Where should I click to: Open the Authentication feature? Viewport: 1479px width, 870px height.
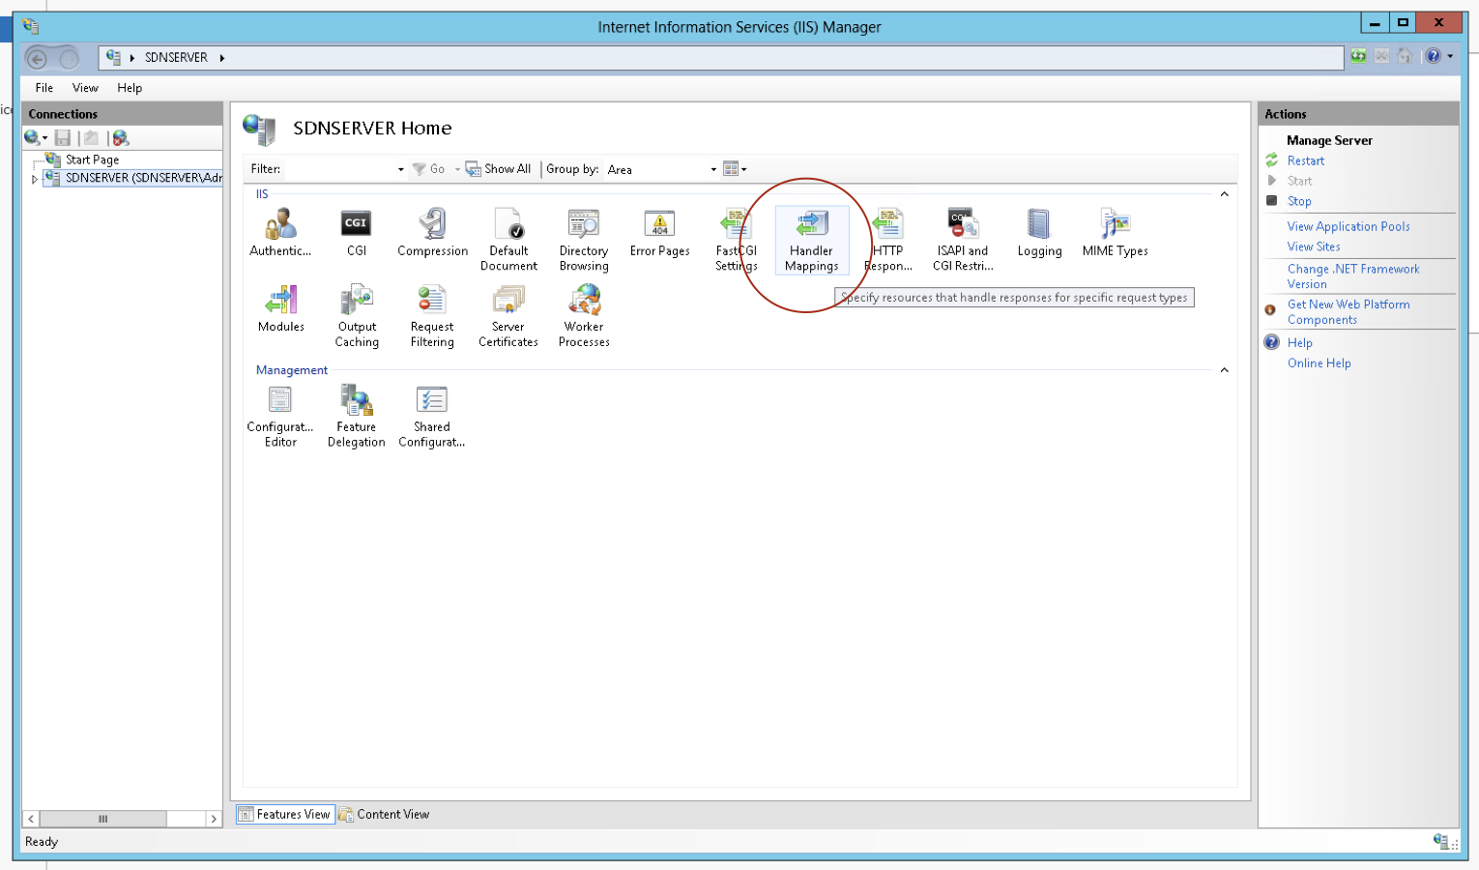tap(280, 233)
